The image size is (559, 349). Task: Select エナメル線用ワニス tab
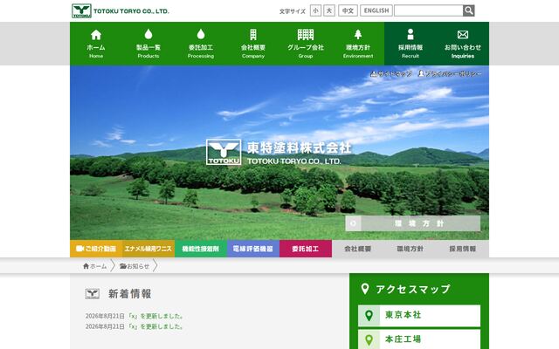pyautogui.click(x=148, y=249)
